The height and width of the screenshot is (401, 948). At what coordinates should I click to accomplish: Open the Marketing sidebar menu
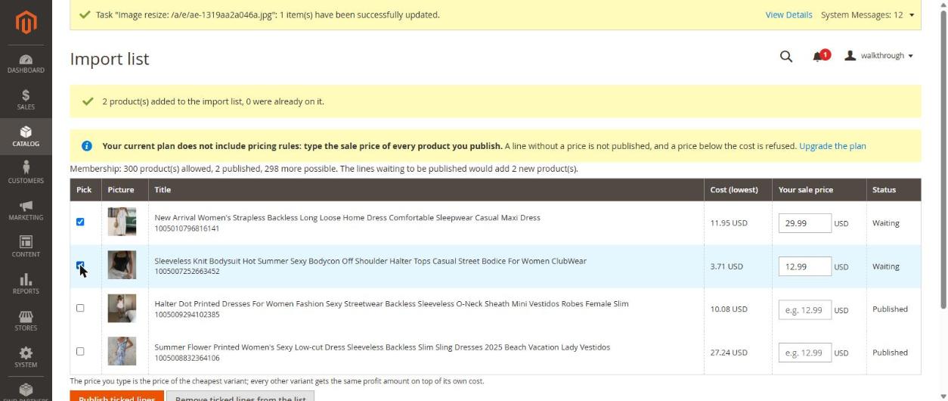26,210
